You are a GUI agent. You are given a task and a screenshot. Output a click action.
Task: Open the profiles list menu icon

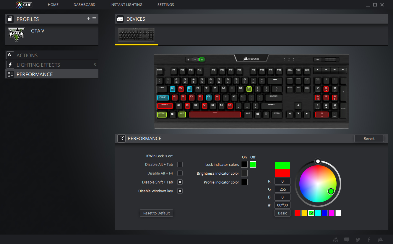94,19
